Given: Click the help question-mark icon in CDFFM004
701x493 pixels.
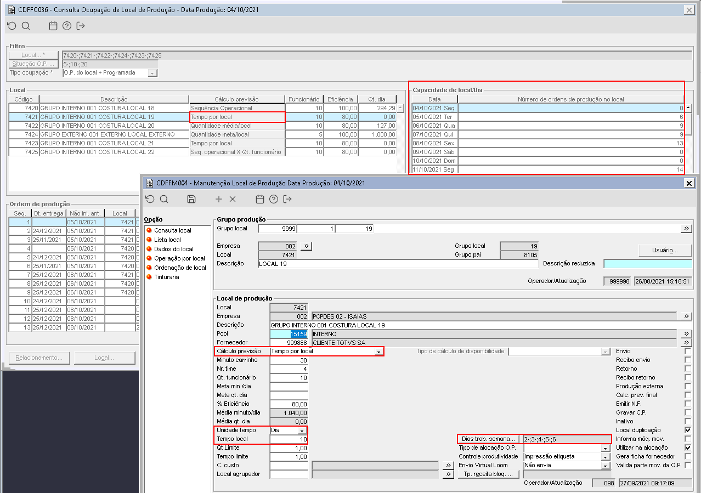Looking at the screenshot, I should [274, 199].
